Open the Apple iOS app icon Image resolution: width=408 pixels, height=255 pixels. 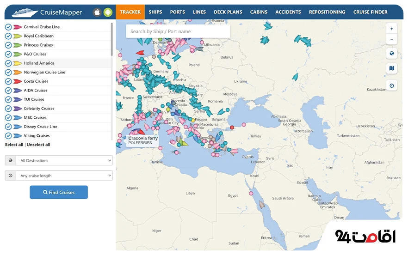coord(97,12)
